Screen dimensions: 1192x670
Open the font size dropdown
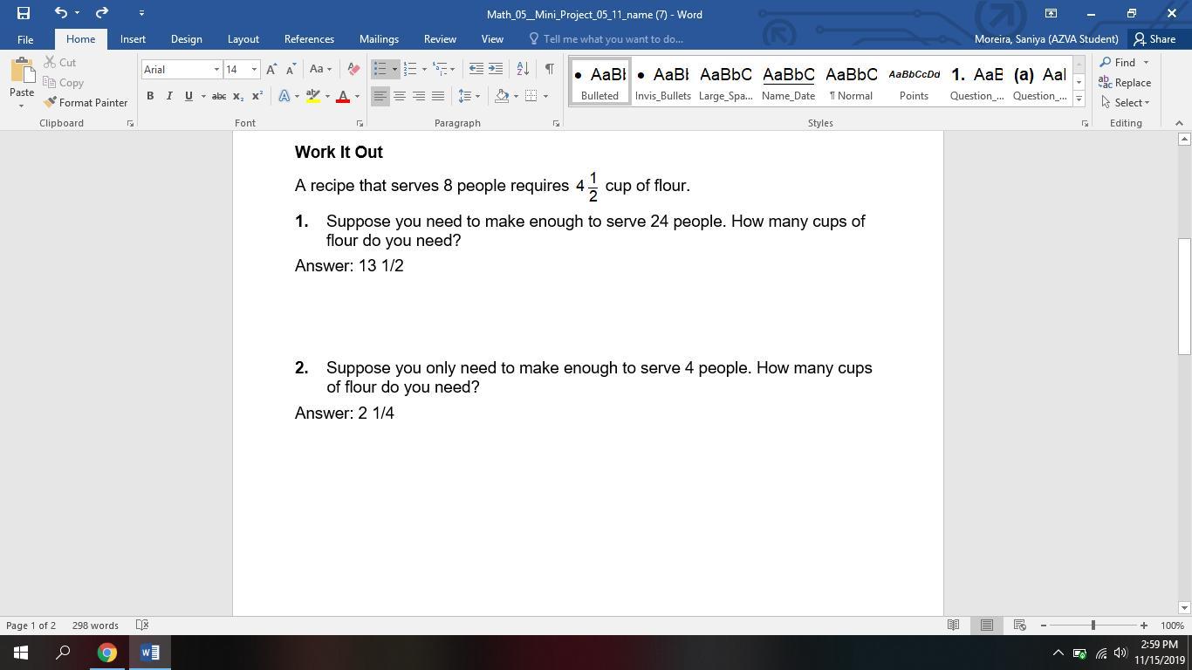click(x=254, y=69)
